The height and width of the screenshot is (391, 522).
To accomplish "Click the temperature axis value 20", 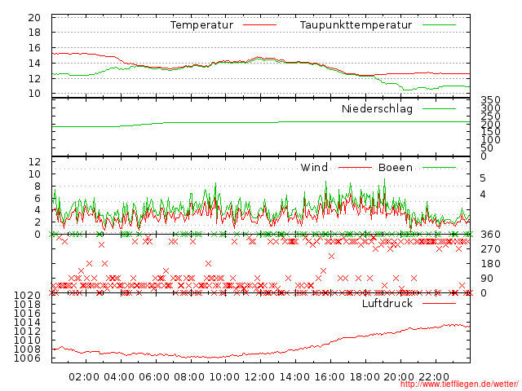I will [x=34, y=18].
